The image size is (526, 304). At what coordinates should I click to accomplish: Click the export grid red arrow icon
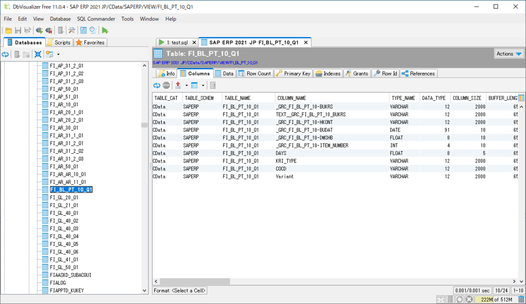pyautogui.click(x=178, y=85)
